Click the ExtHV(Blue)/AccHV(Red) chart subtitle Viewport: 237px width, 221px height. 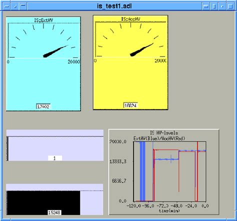[159, 138]
